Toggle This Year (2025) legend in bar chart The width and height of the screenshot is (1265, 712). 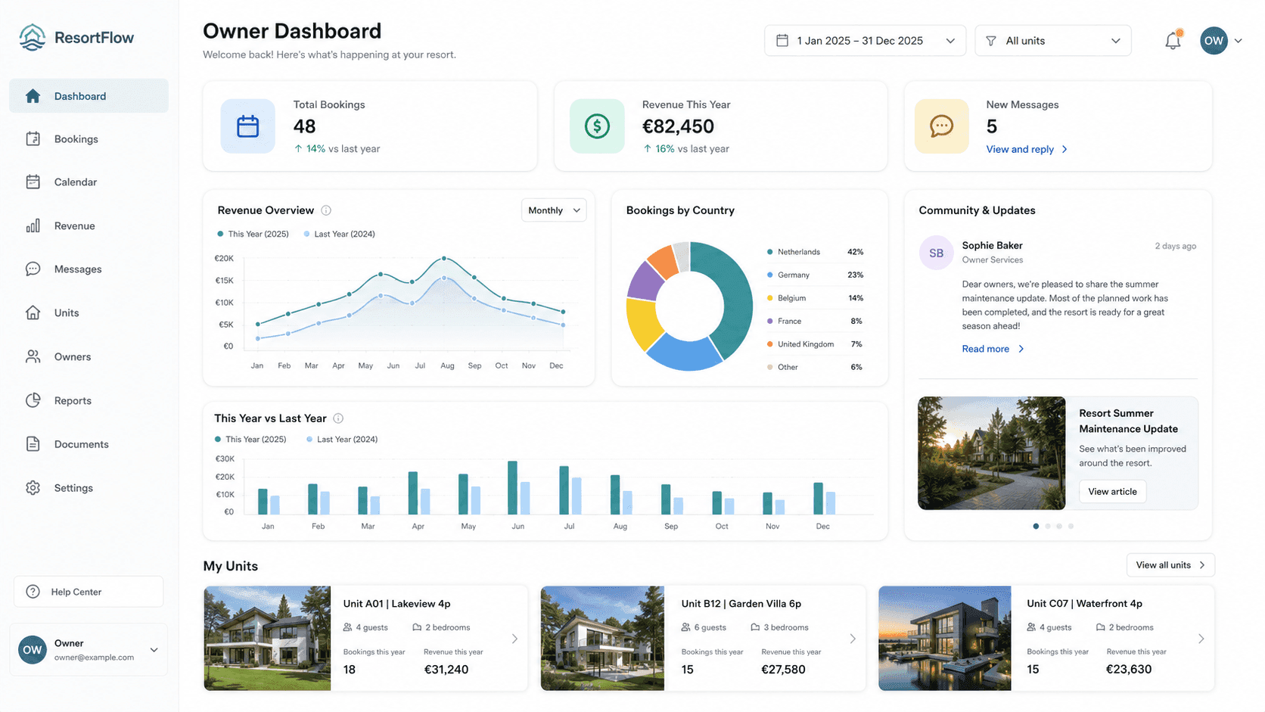coord(250,440)
